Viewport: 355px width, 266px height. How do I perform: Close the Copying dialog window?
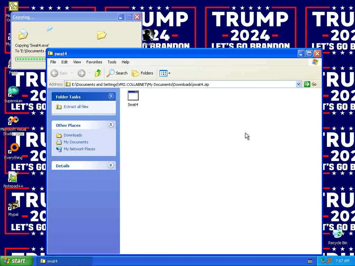(x=137, y=17)
